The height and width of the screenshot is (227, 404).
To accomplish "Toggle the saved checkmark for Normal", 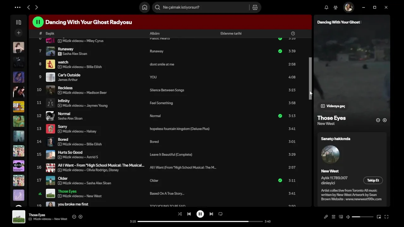I will pos(280,116).
